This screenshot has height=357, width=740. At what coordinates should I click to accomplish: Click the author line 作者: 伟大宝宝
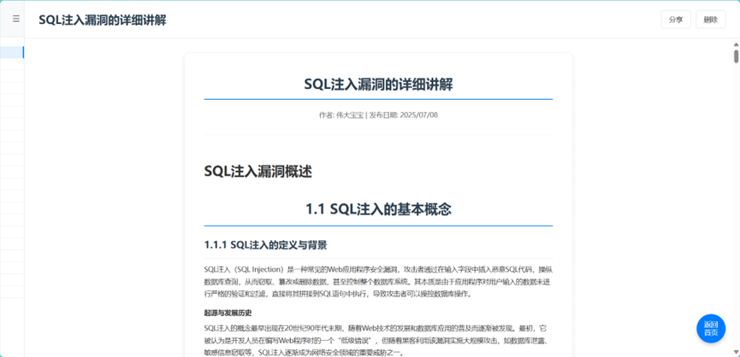tap(341, 115)
